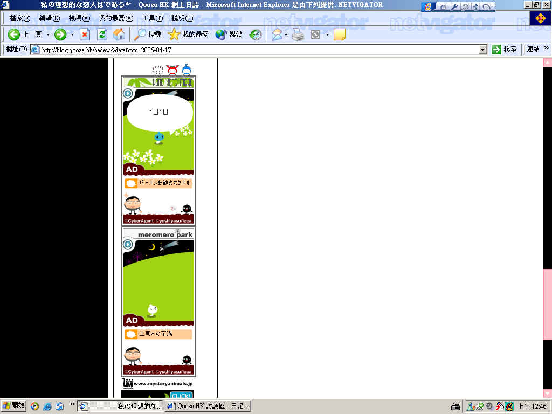552x414 pixels.
Task: Go forward with the green arrow button
Action: 60,34
